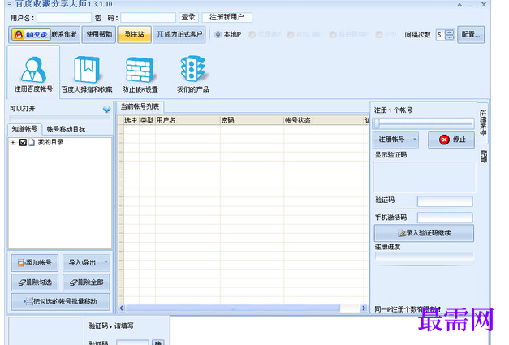Open the 防止被K设置 brick wall icon
The image size is (509, 345).
point(140,74)
